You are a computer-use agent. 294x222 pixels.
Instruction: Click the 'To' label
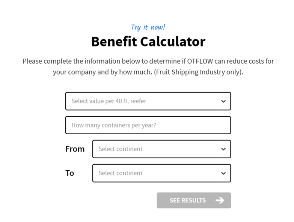pyautogui.click(x=70, y=173)
